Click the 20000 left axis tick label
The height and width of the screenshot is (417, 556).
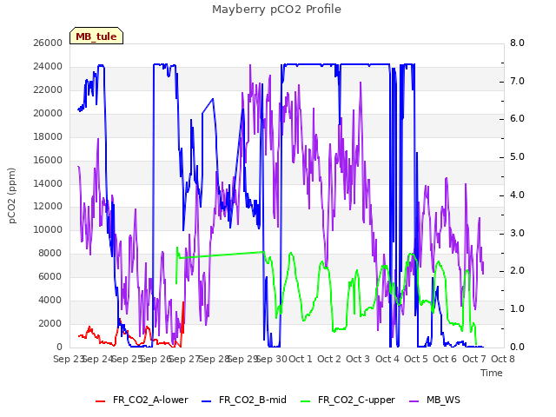pos(48,113)
